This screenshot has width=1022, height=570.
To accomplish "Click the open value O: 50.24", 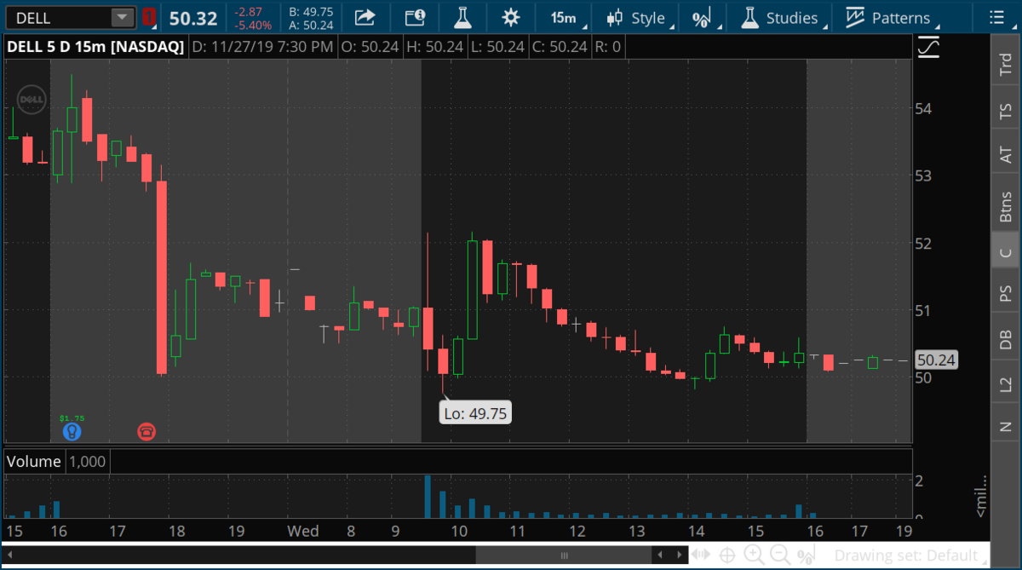I will click(371, 46).
